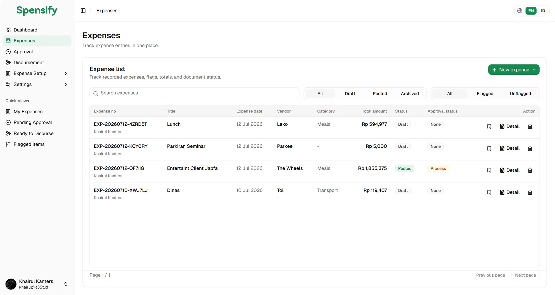This screenshot has width=555, height=295.
Task: Click the globe language icon
Action: click(x=520, y=11)
